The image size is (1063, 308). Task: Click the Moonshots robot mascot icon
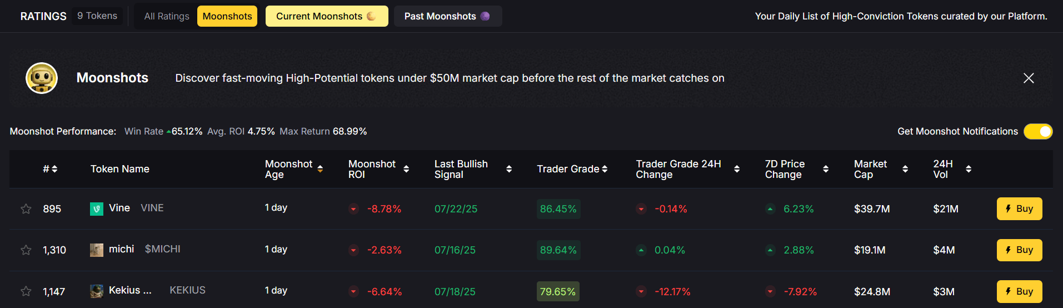pyautogui.click(x=42, y=78)
